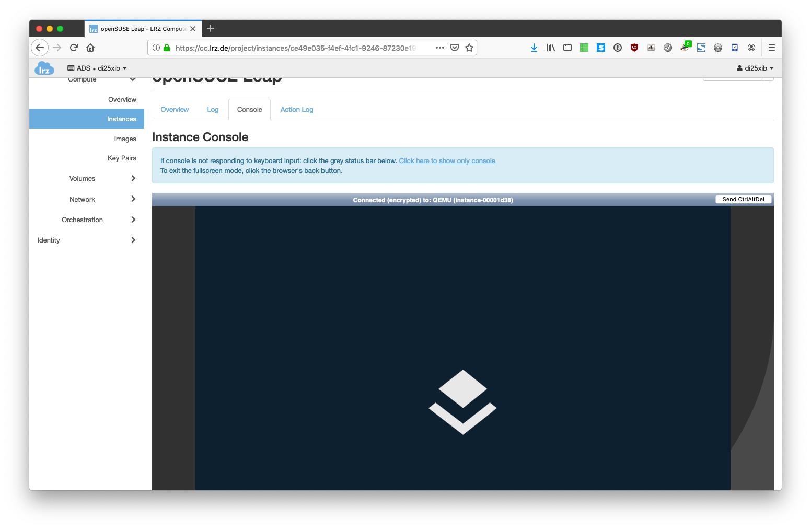Click the Send CtrlAltDel button
Viewport: 811px width, 529px height.
point(743,199)
